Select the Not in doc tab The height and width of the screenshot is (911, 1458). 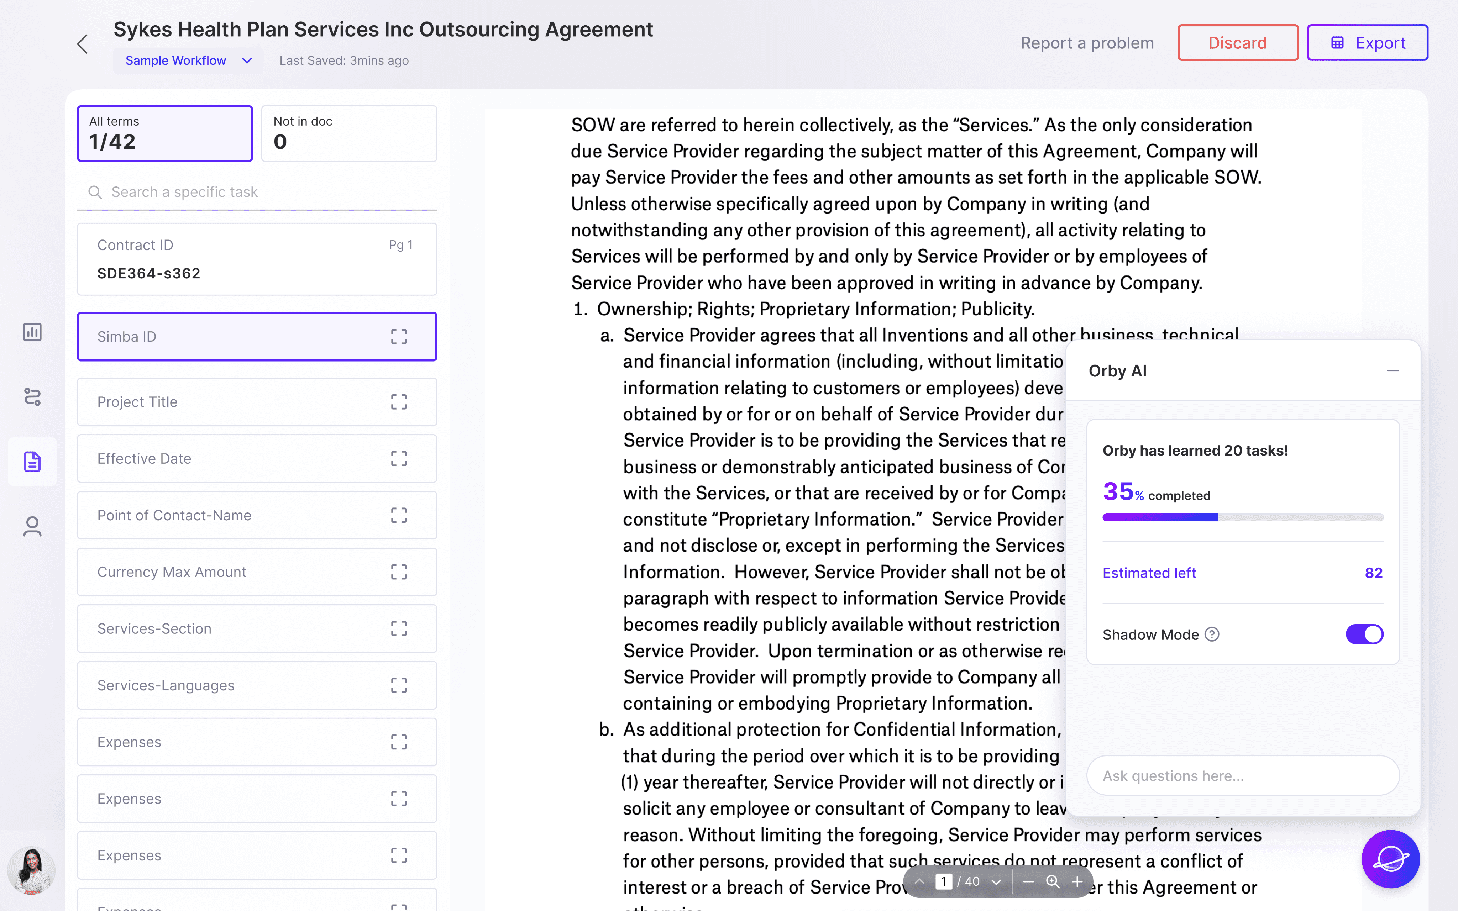click(x=349, y=133)
